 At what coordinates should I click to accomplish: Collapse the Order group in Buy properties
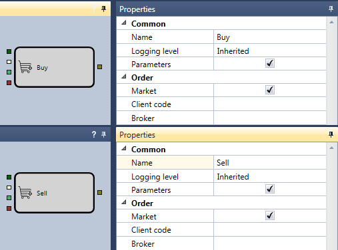click(124, 76)
